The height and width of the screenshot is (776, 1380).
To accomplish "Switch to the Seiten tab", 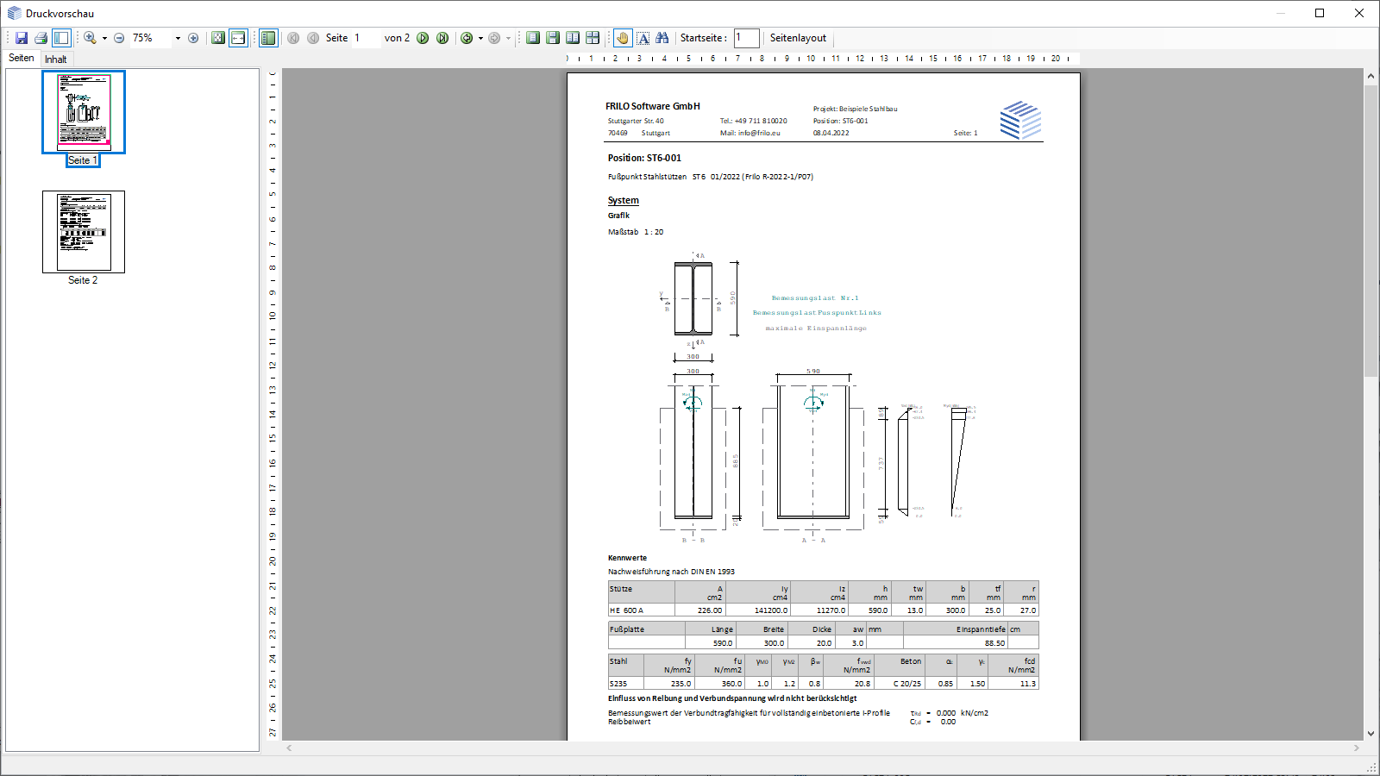I will coord(22,58).
